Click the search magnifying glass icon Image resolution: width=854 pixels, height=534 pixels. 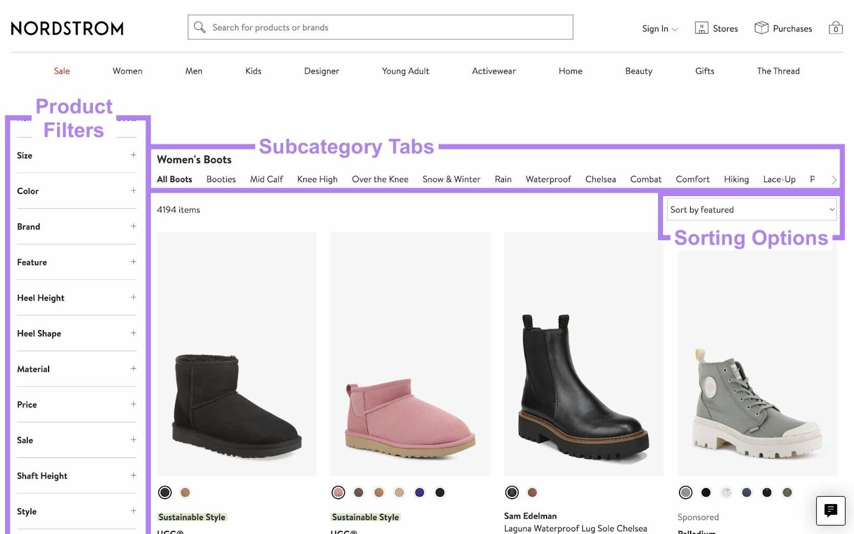click(200, 27)
